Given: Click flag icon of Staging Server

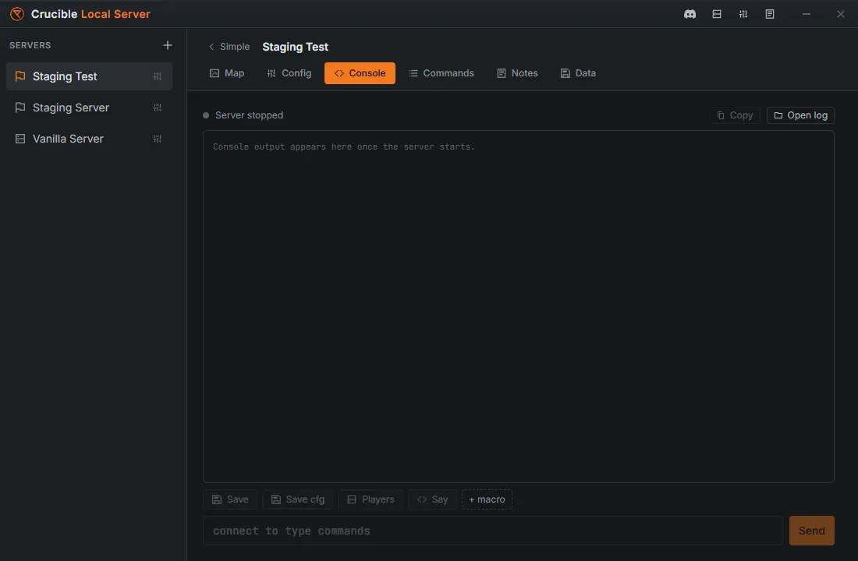Looking at the screenshot, I should click(20, 108).
